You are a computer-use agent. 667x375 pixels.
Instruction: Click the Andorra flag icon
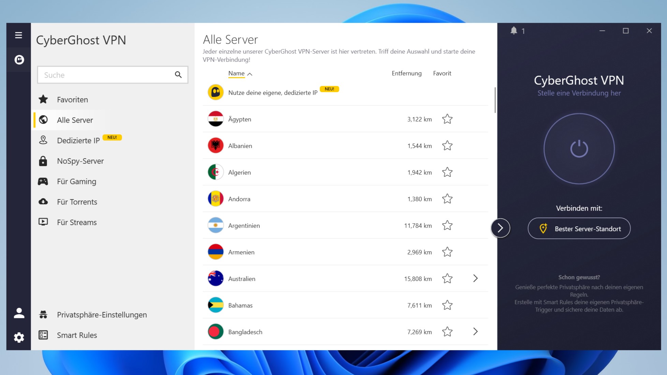pyautogui.click(x=216, y=198)
